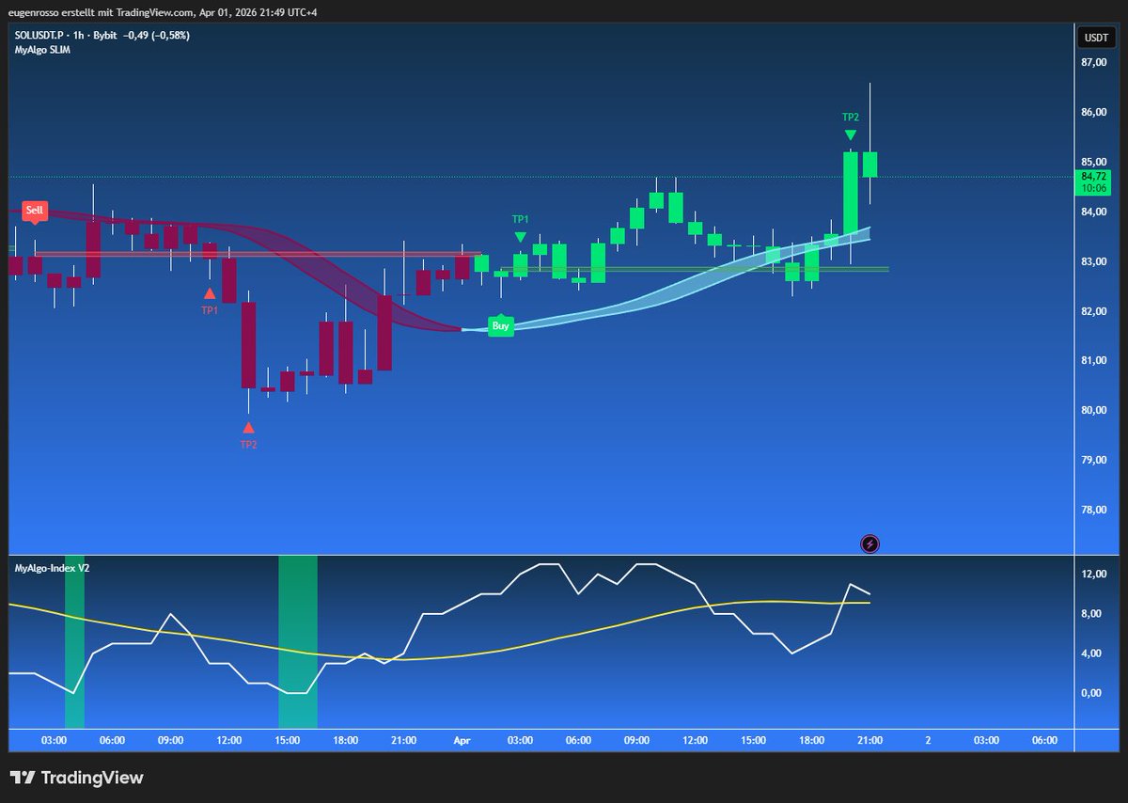The image size is (1128, 803).
Task: Click the header text 'eugenrosso erstellt mit TradingView.com'
Action: [101, 11]
